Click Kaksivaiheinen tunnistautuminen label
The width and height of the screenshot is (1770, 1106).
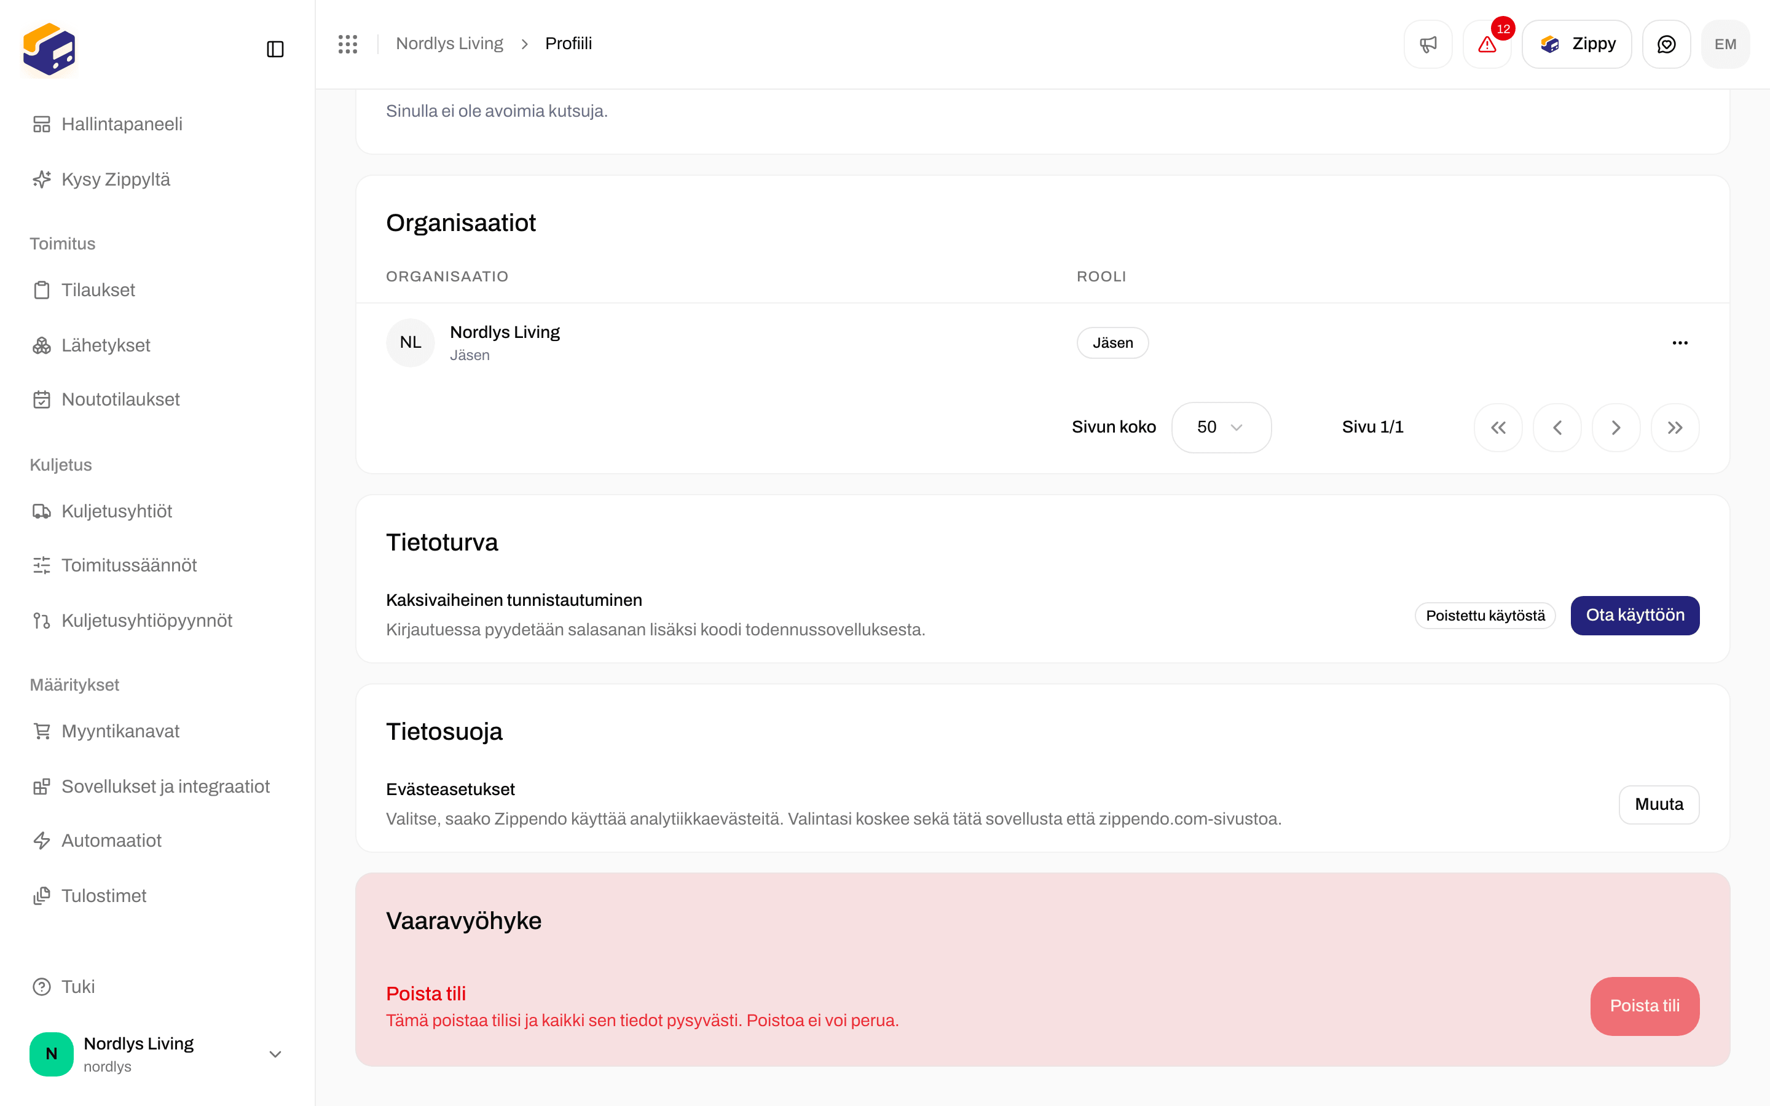click(514, 600)
